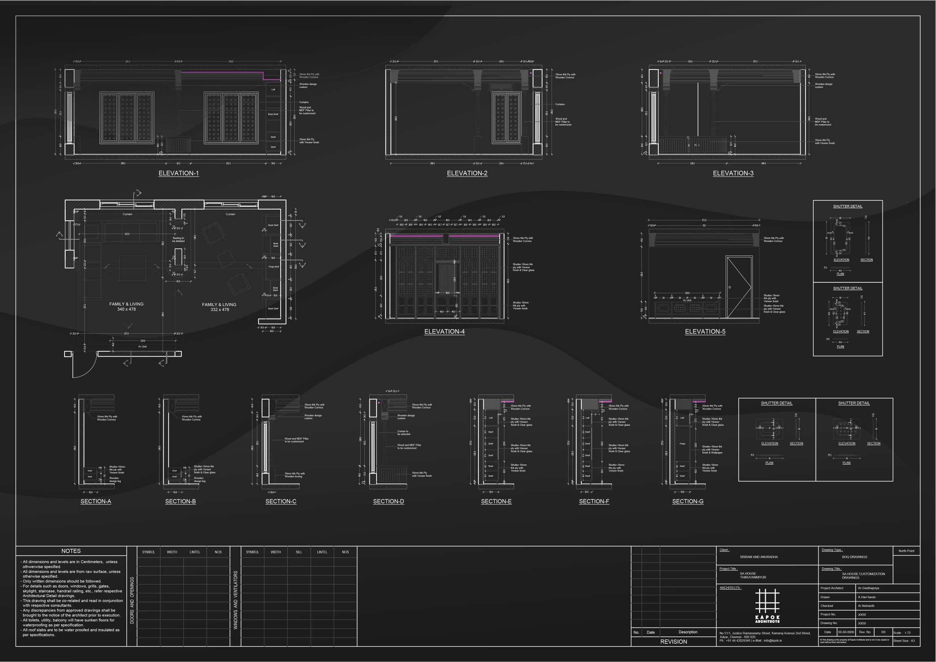Image resolution: width=936 pixels, height=662 pixels.
Task: Click the info@kpok.in email text
Action: [773, 640]
